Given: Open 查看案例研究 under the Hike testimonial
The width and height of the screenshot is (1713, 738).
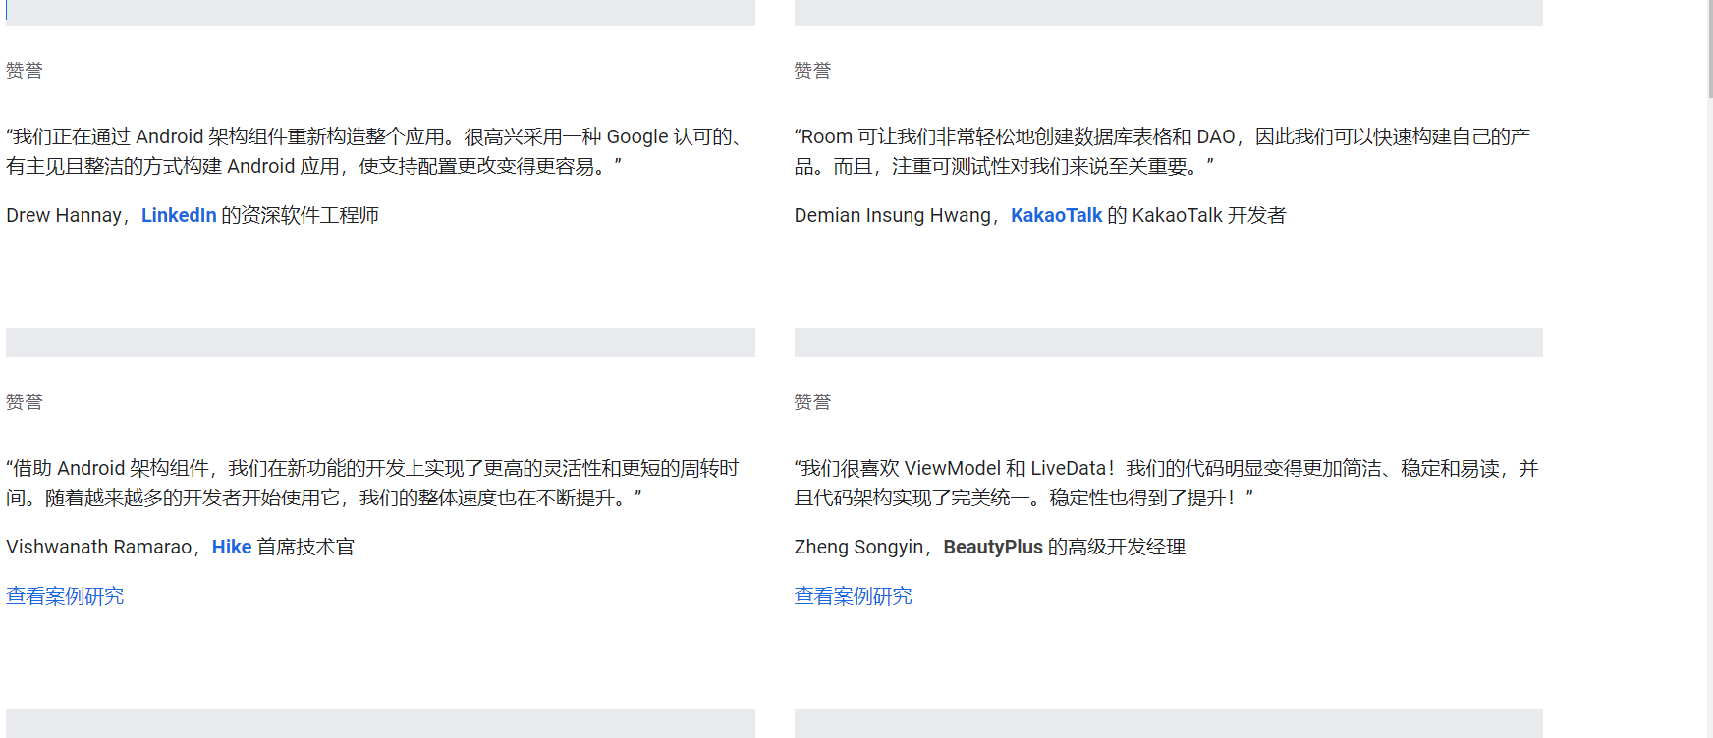Looking at the screenshot, I should (65, 596).
